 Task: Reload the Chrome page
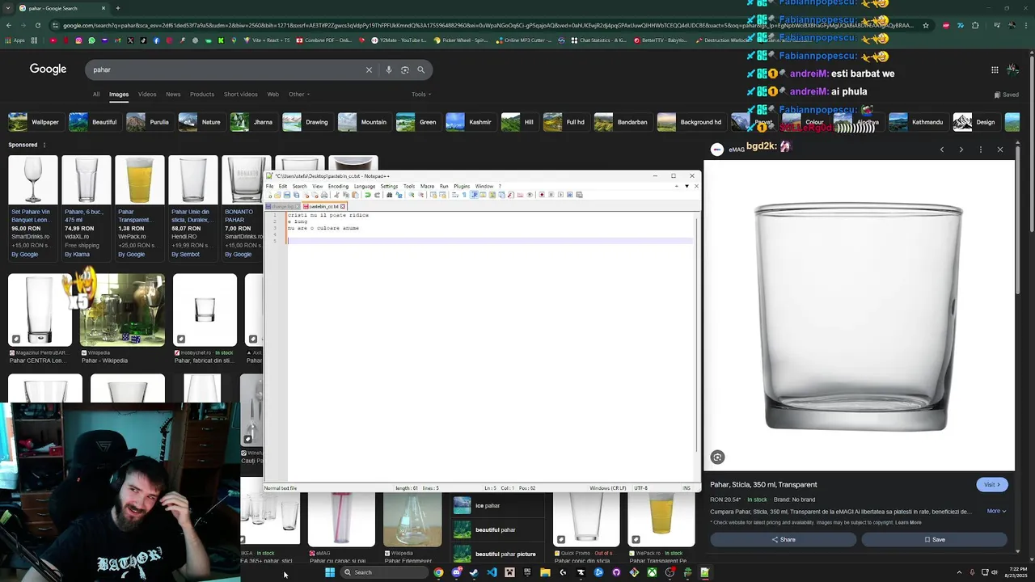pyautogui.click(x=37, y=25)
